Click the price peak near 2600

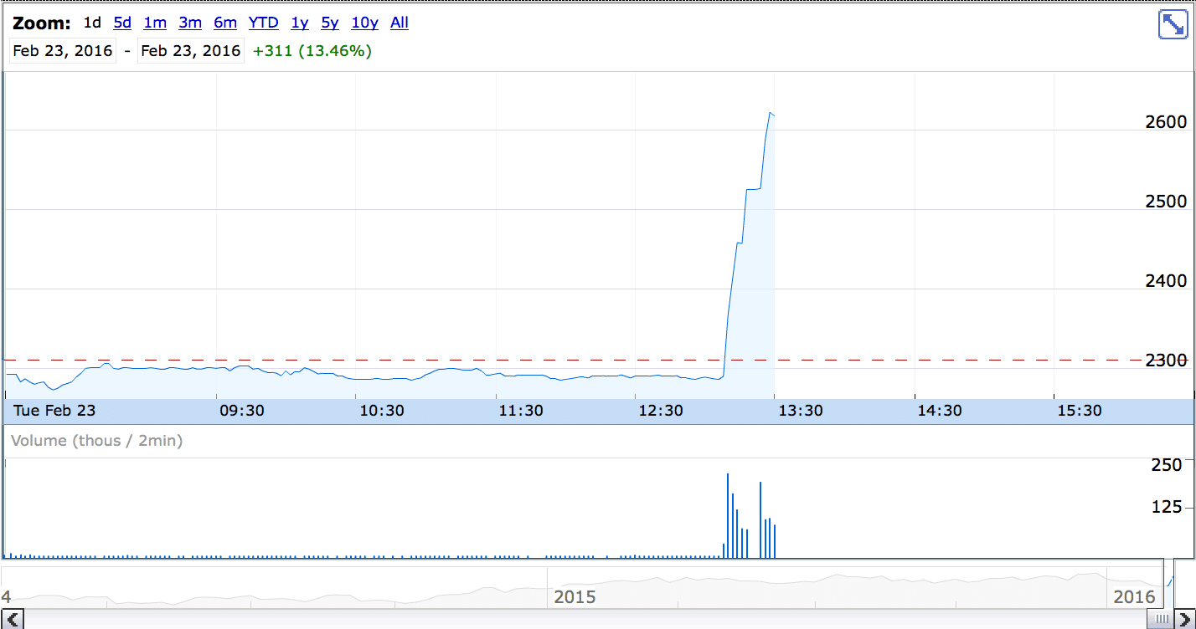click(770, 113)
